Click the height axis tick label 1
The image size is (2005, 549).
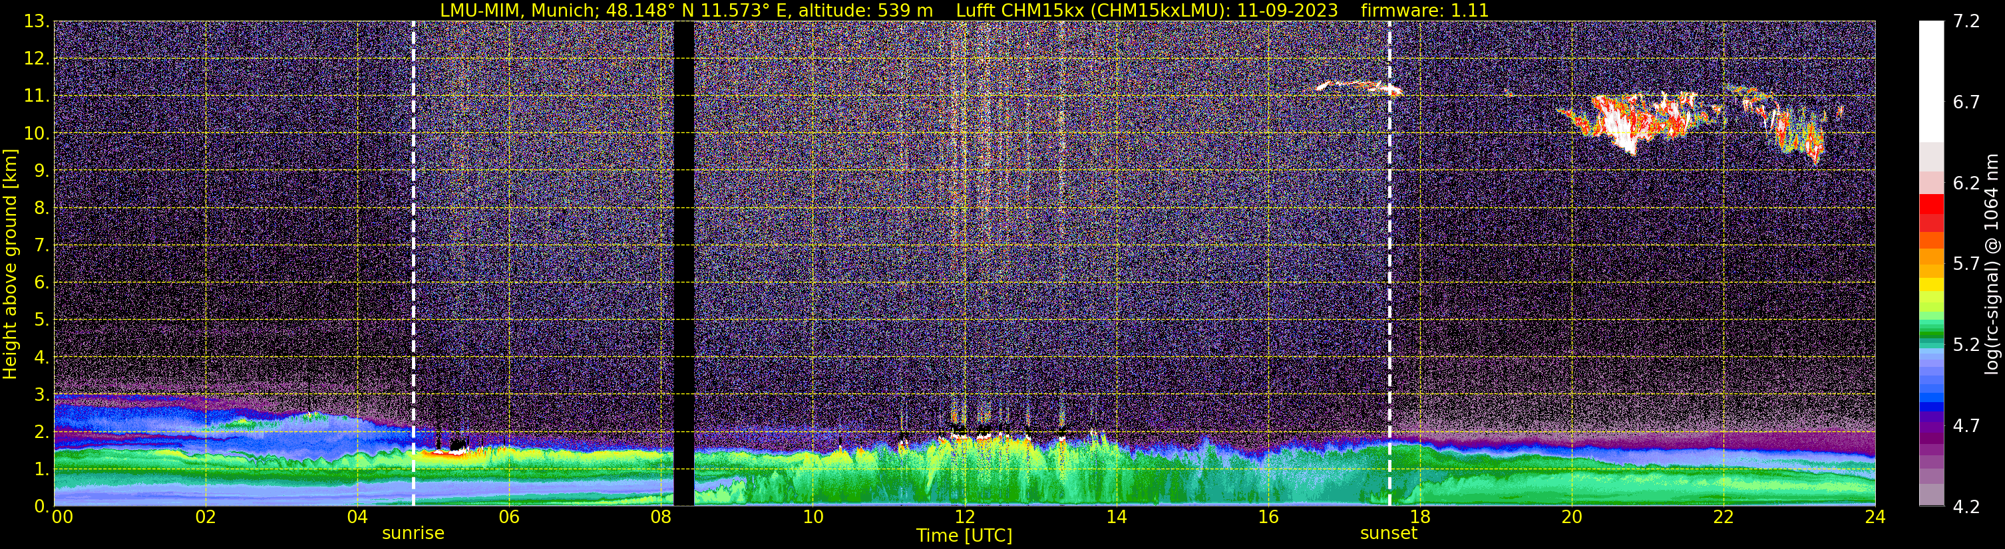tap(41, 469)
